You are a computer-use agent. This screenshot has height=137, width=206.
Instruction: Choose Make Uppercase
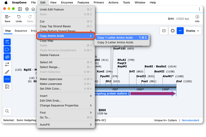[66, 79]
